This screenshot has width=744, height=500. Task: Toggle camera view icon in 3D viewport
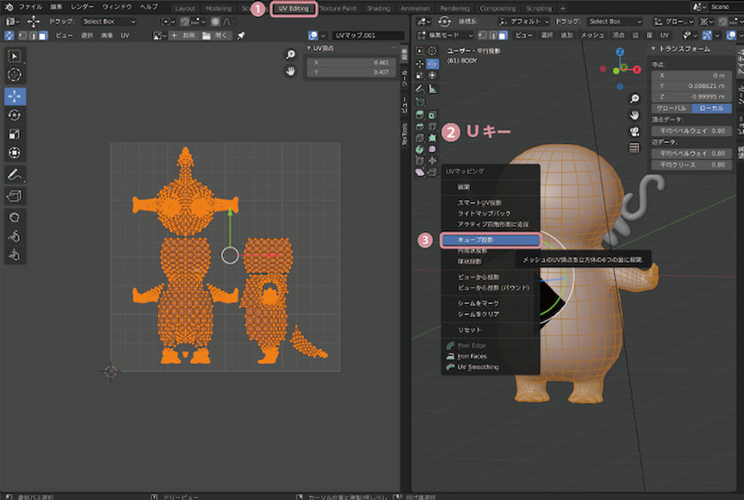(634, 132)
